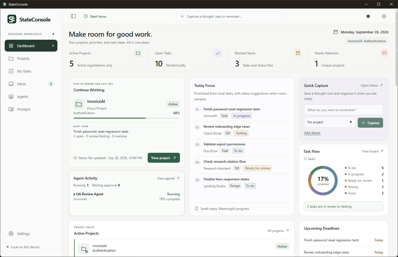The image size is (398, 257).
Task: Go to Projects in the sidebar
Action: [x=31, y=58]
